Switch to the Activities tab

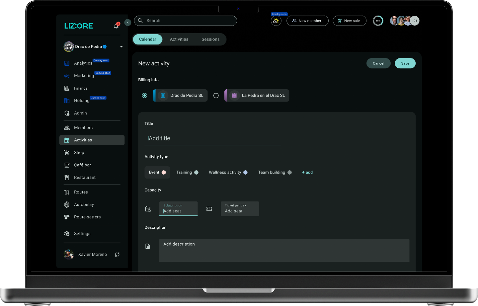[x=179, y=39]
